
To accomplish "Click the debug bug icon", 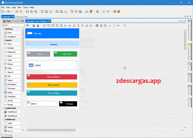I will pyautogui.click(x=119, y=12).
